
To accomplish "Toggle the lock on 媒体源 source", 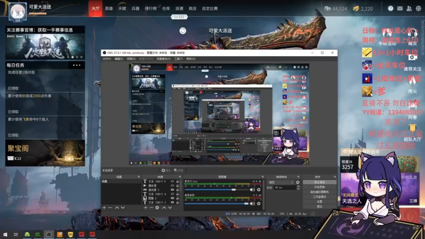I will (177, 185).
